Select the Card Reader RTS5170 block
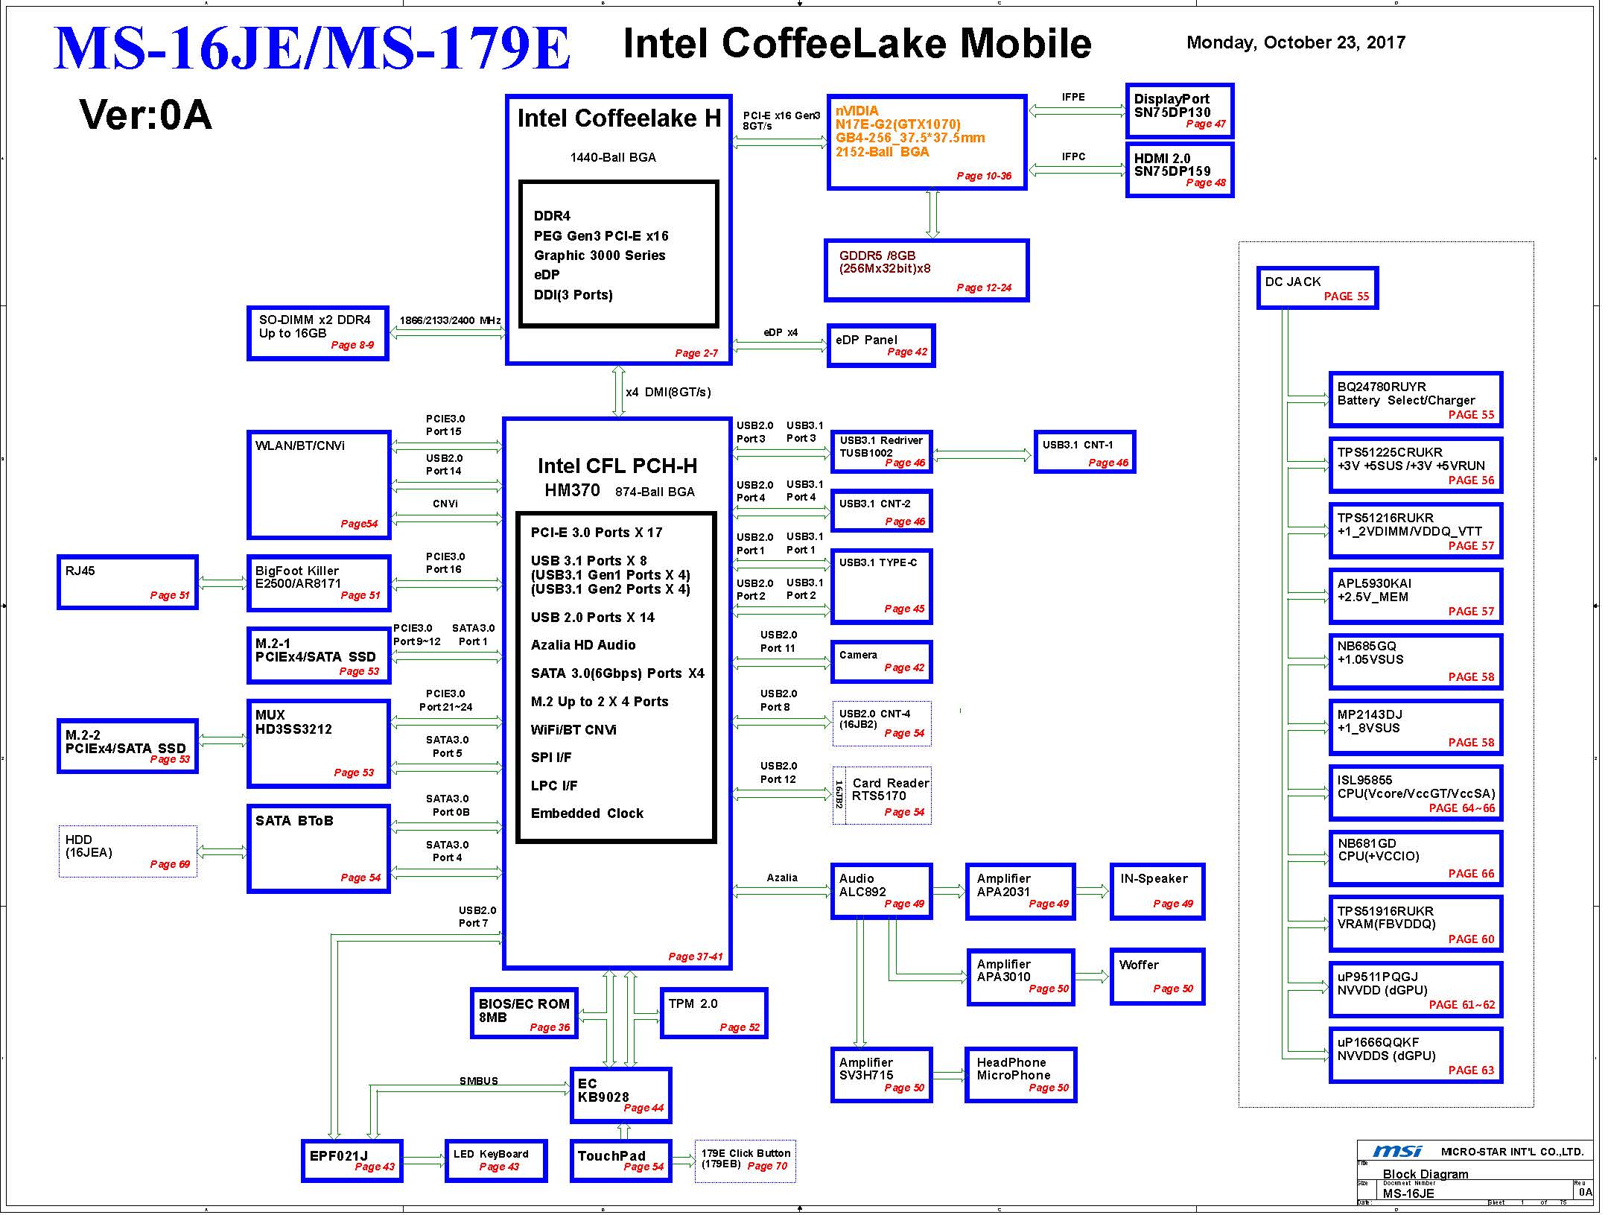The width and height of the screenshot is (1608, 1215). 882,796
